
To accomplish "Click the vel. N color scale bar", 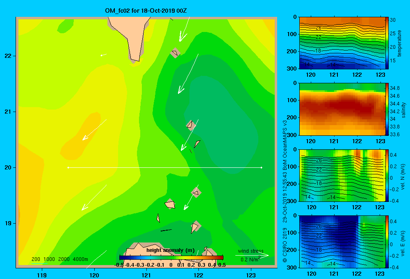I will (387, 175).
